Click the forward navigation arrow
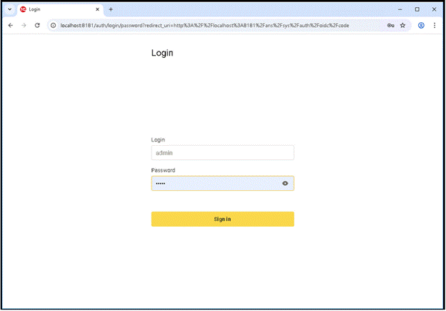 24,25
